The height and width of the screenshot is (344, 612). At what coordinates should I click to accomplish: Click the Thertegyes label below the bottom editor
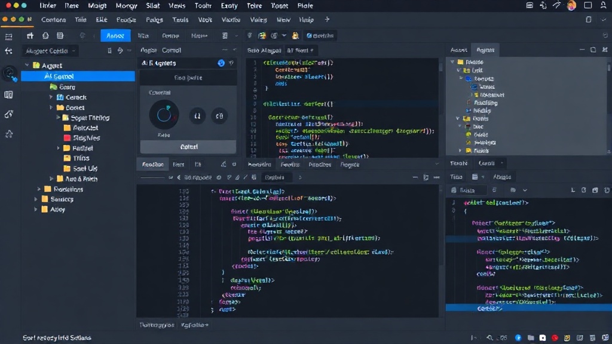[x=157, y=325]
